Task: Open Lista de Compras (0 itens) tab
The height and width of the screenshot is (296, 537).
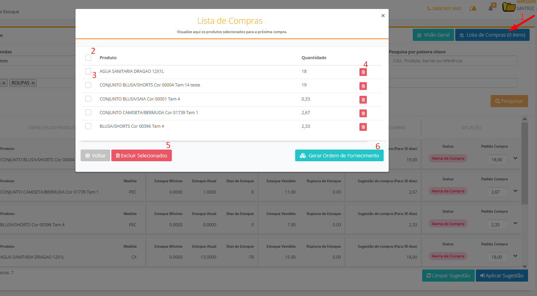Action: 492,35
